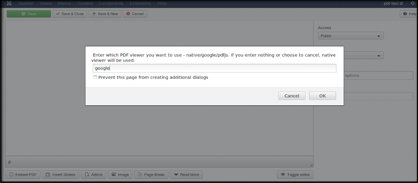Image resolution: width=418 pixels, height=183 pixels.
Task: Click Save & Close button
Action: 70,14
